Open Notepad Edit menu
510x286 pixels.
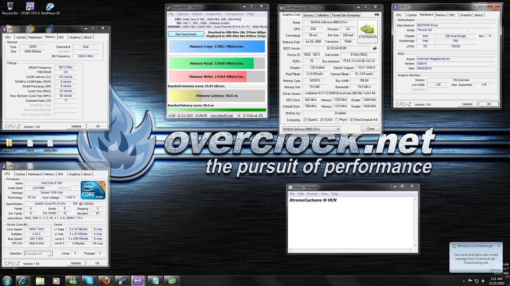[x=301, y=194]
